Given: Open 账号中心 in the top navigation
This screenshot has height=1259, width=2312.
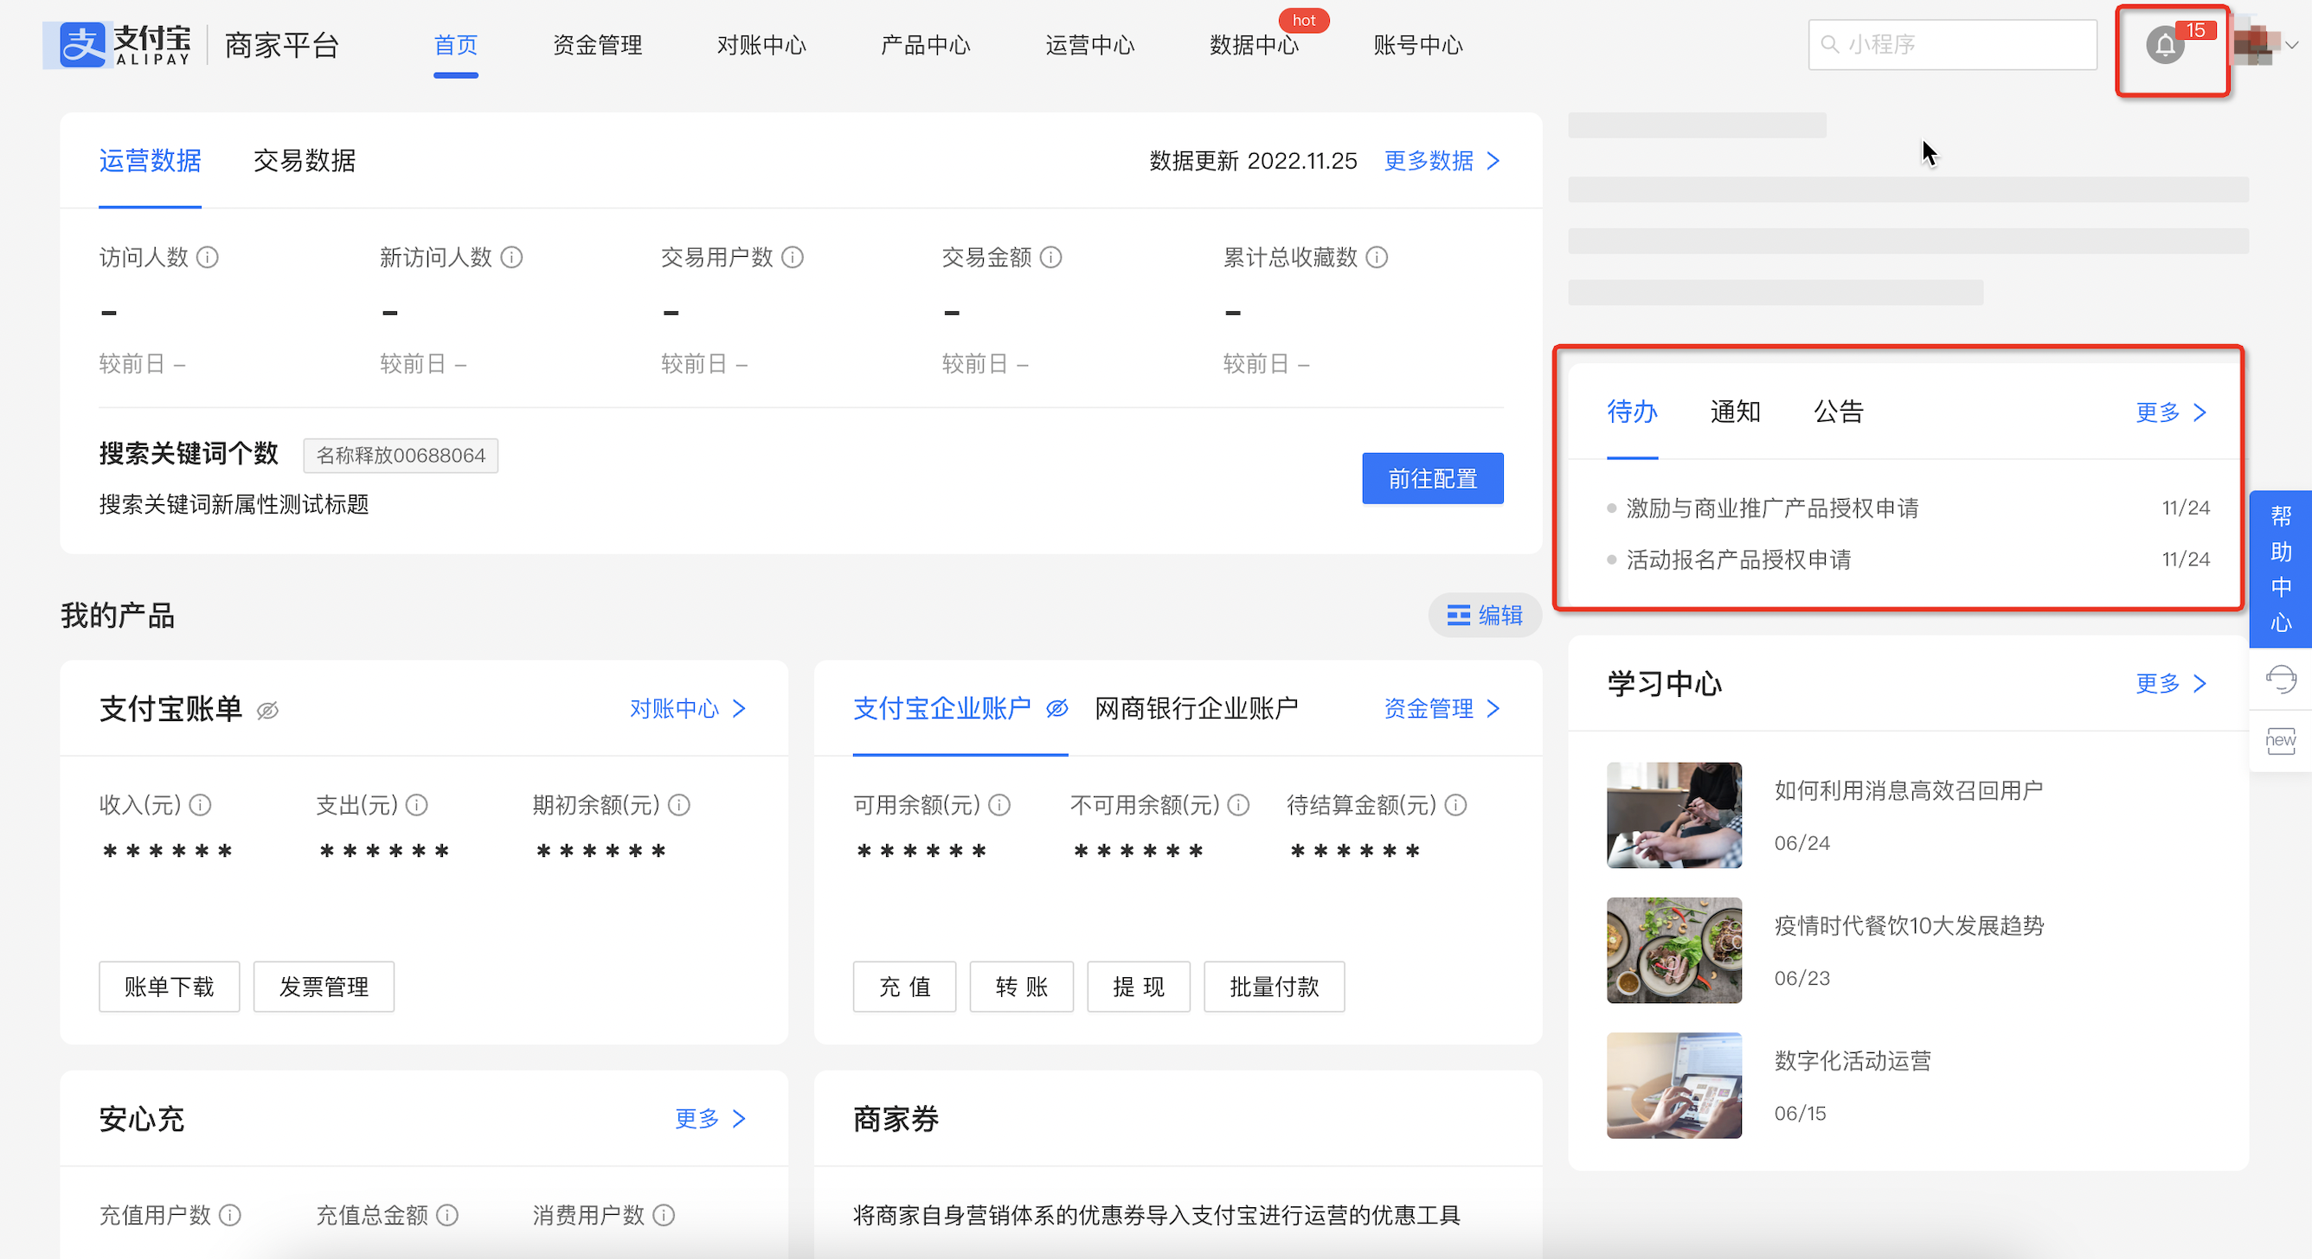Looking at the screenshot, I should click(x=1418, y=45).
